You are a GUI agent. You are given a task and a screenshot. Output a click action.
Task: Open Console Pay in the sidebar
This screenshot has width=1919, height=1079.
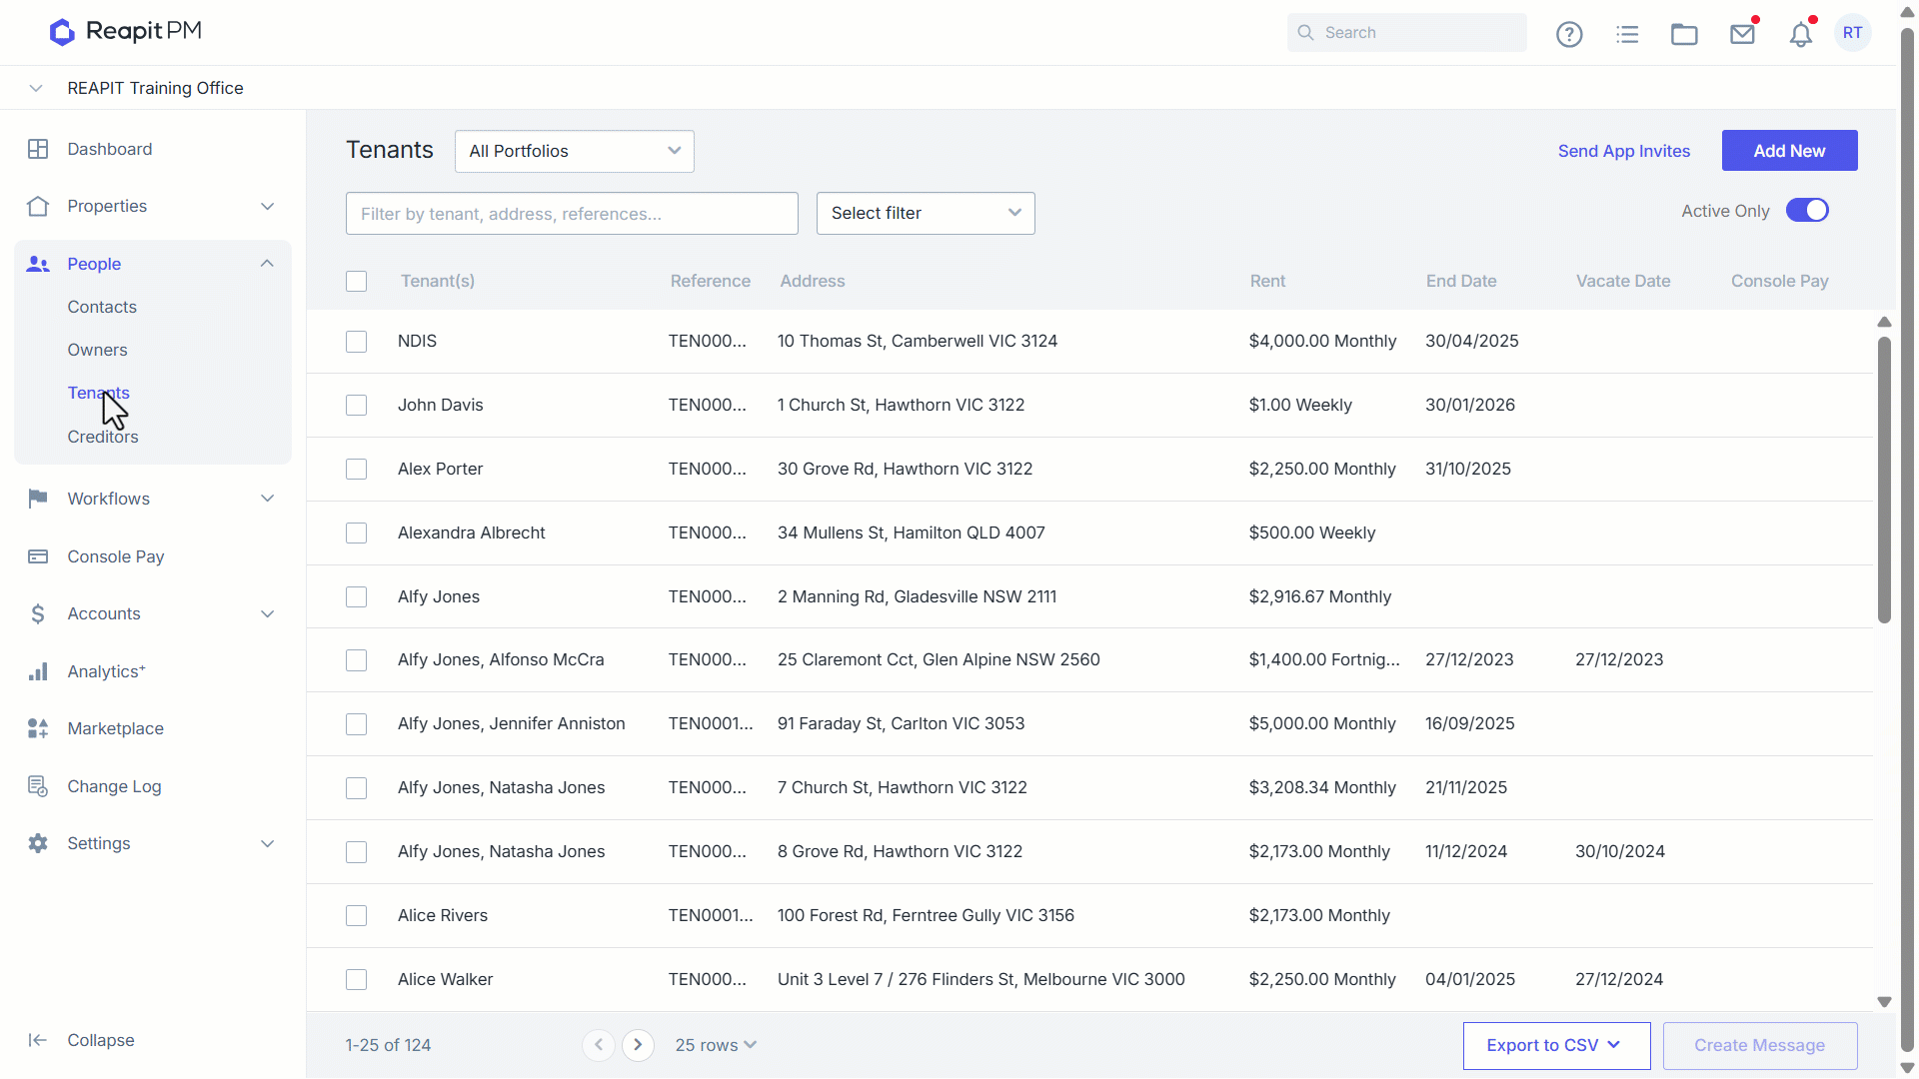[x=115, y=557]
